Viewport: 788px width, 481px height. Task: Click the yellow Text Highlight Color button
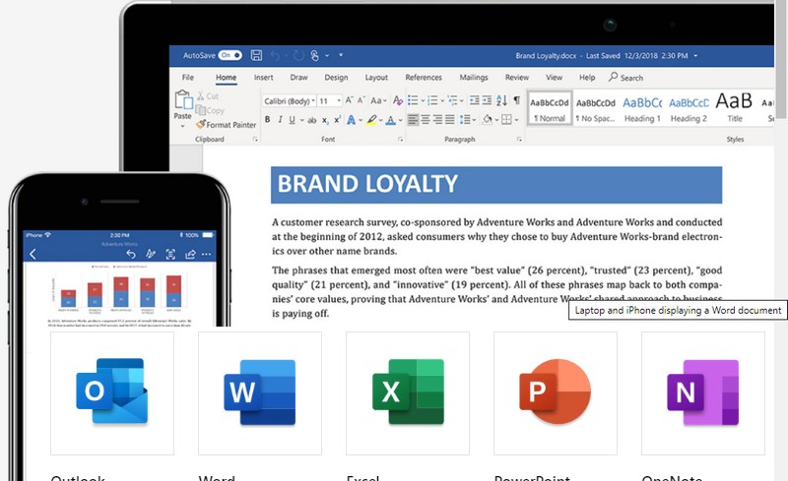point(371,120)
